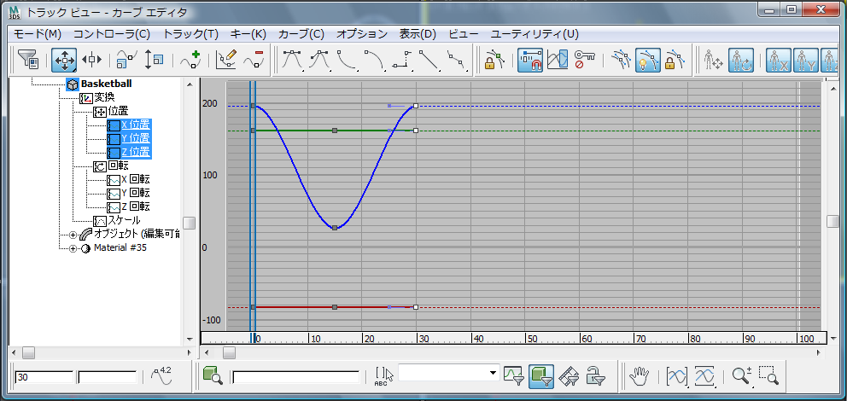Set tangents to Fast
Viewport: 847px width, 401px height.
click(x=348, y=60)
